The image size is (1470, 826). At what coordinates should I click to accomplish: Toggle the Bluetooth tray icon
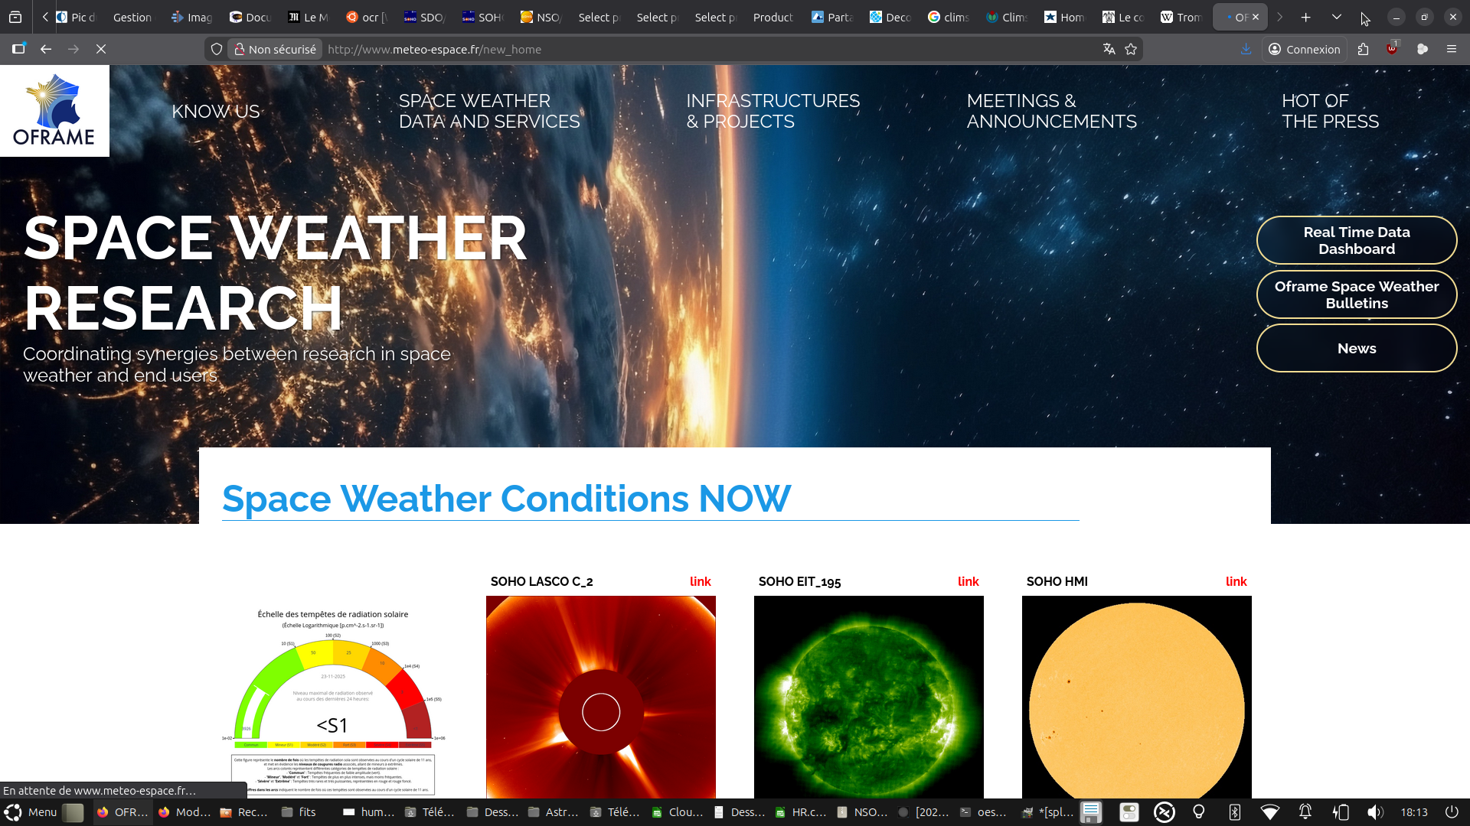[1234, 812]
